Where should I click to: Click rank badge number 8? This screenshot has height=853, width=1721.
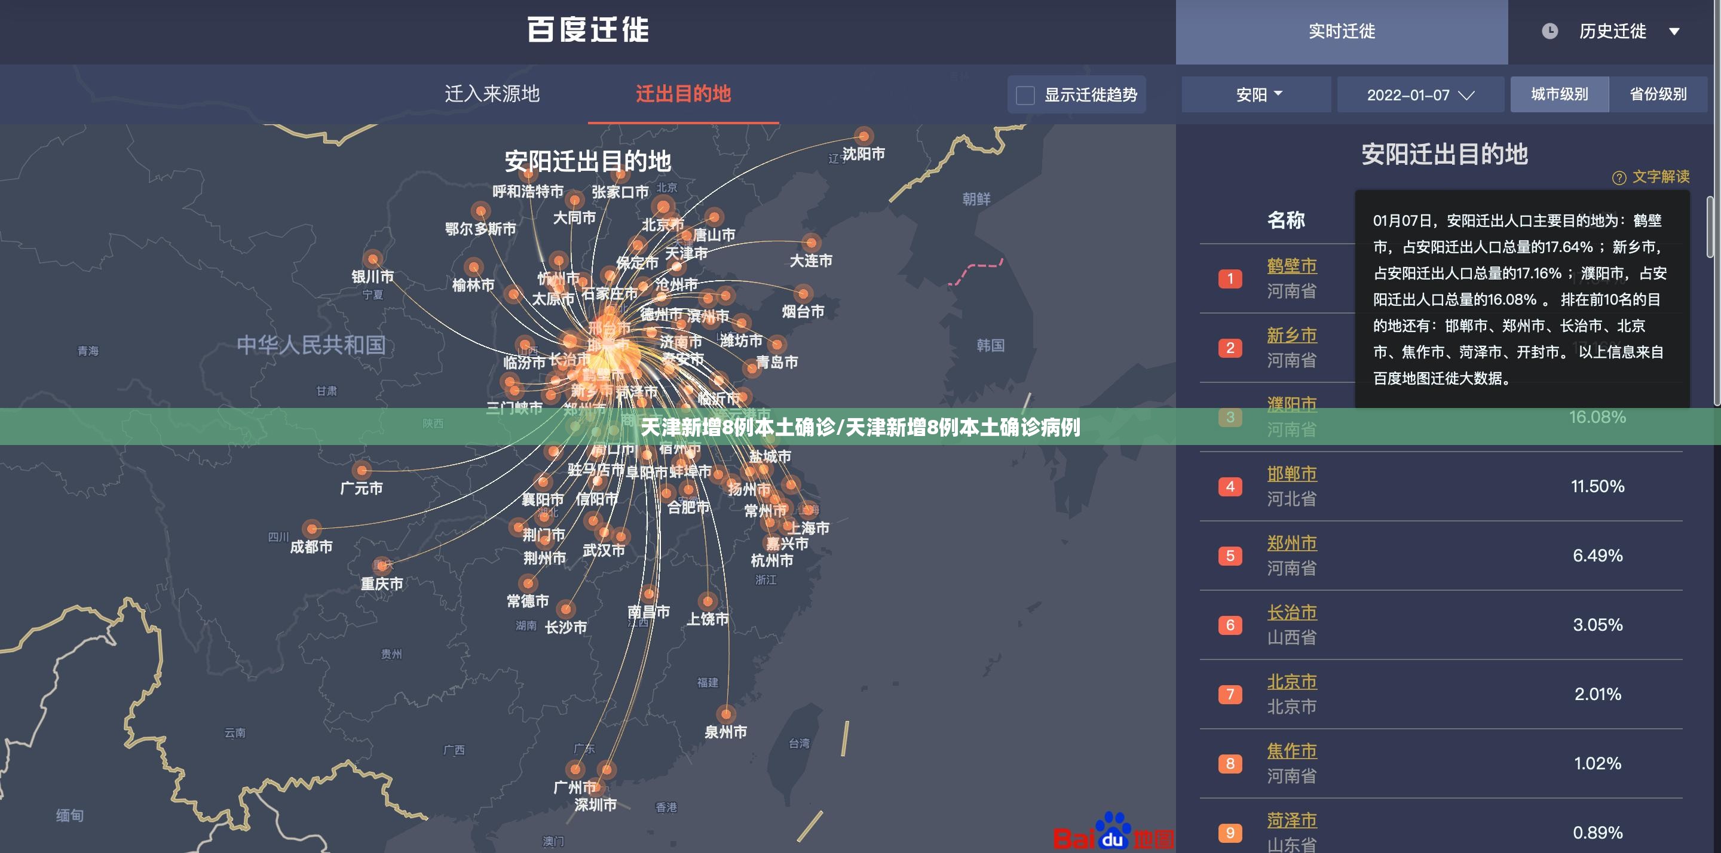pyautogui.click(x=1230, y=763)
